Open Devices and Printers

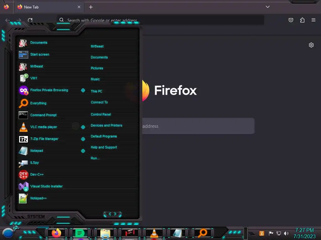(107, 126)
